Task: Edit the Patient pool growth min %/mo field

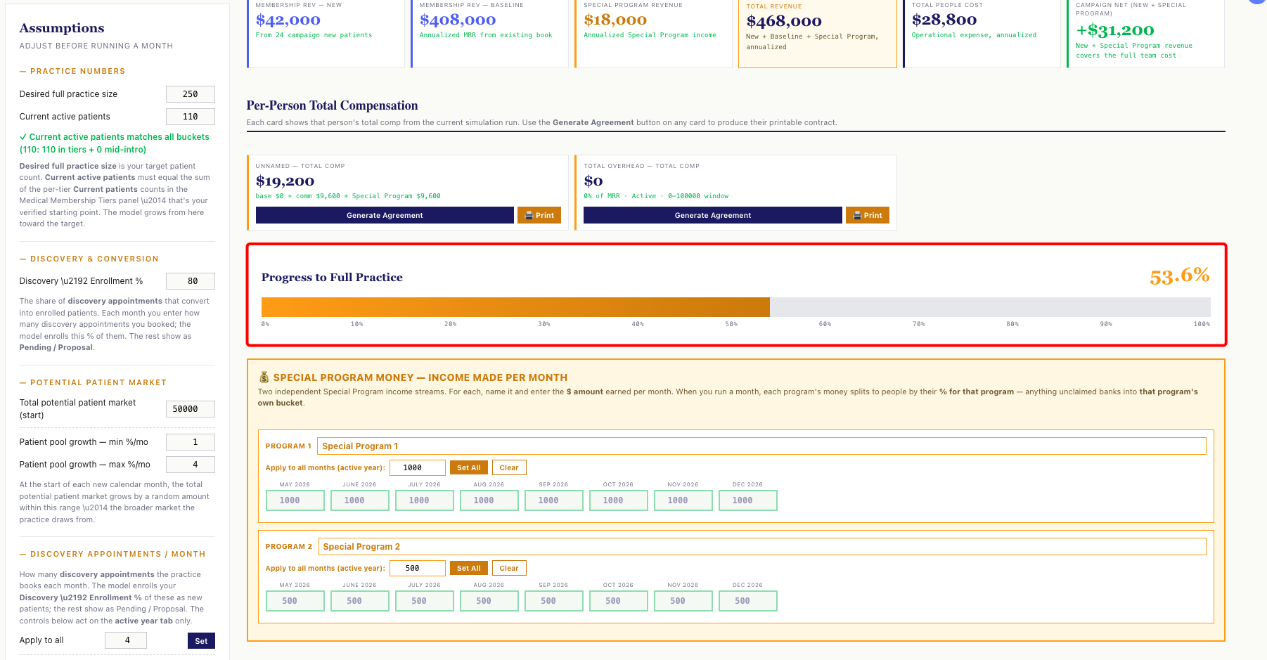Action: pyautogui.click(x=191, y=442)
